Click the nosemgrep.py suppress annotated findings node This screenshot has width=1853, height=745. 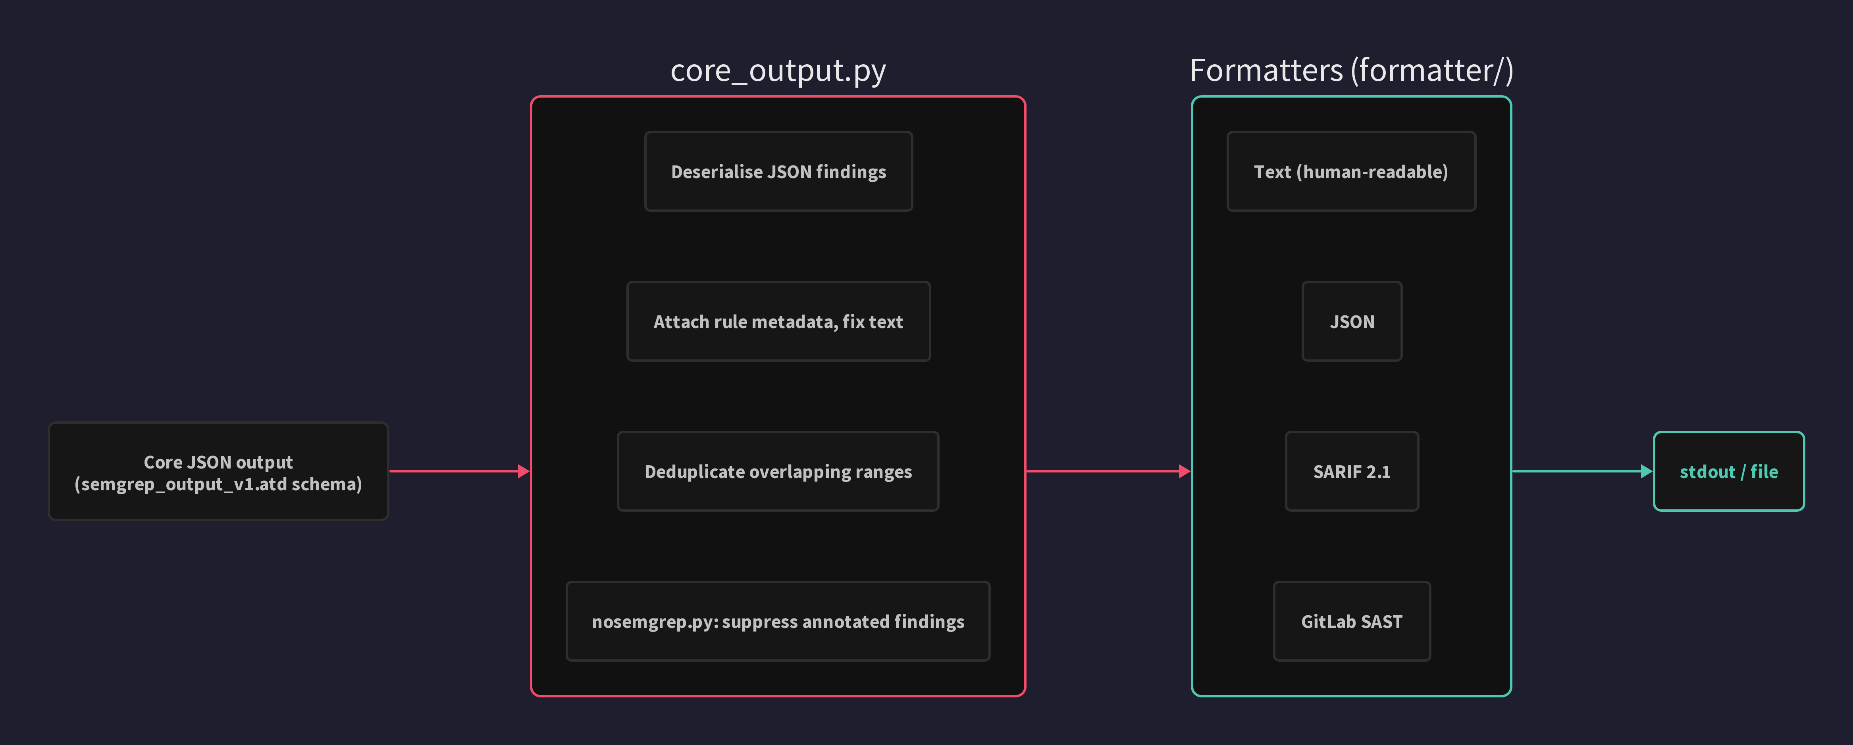click(x=778, y=621)
